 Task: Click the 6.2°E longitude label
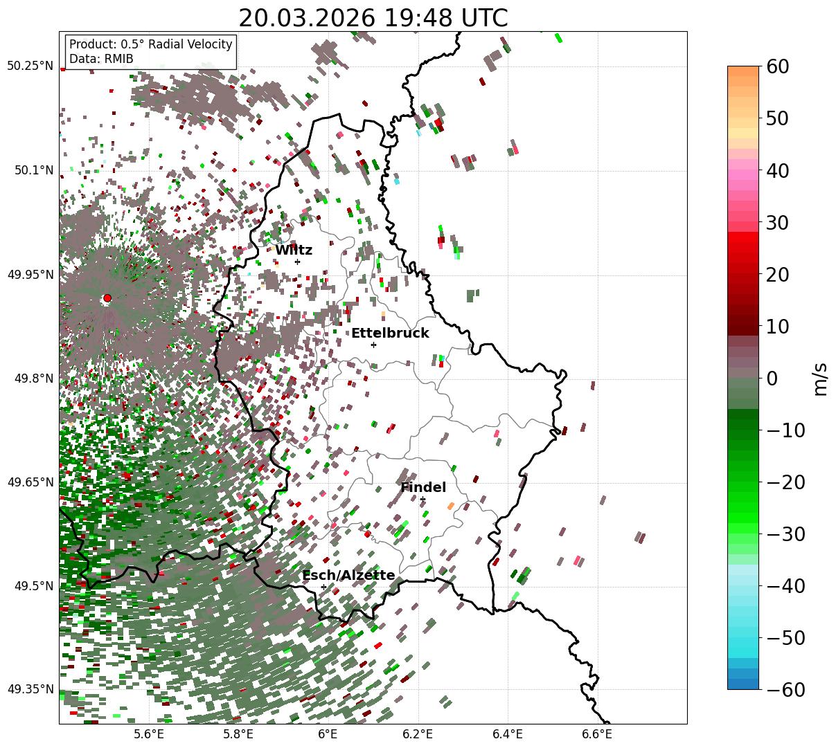click(x=418, y=733)
